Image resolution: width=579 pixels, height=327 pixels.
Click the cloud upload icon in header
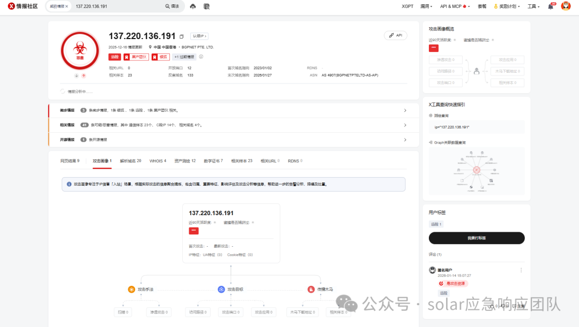[193, 6]
